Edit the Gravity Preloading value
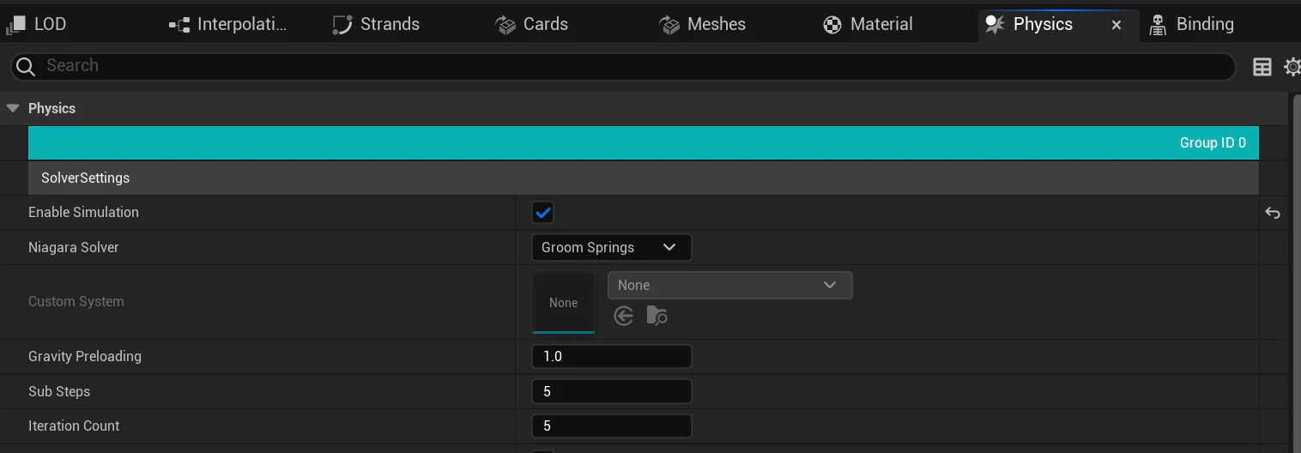The width and height of the screenshot is (1301, 453). [x=612, y=356]
